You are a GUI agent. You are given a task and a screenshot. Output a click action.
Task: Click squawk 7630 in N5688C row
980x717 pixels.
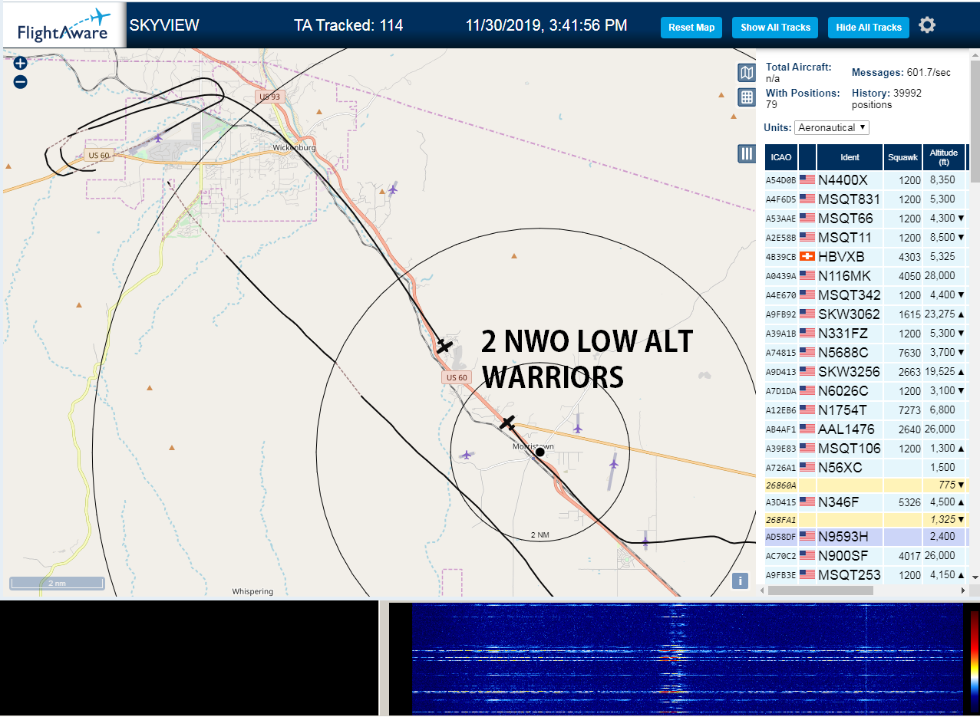909,353
